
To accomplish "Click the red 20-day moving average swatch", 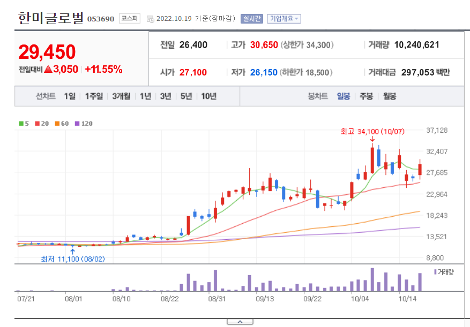I will (x=38, y=124).
